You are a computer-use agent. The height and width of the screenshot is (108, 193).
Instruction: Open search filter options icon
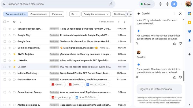111,4
